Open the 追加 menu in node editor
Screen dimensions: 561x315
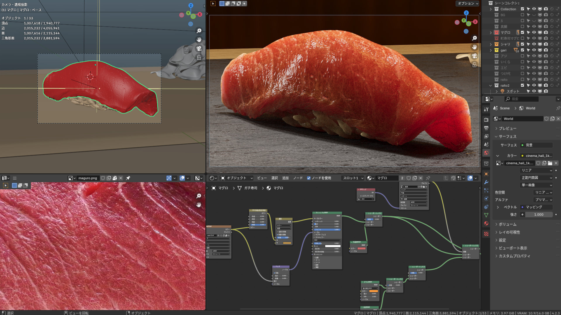[x=285, y=178]
